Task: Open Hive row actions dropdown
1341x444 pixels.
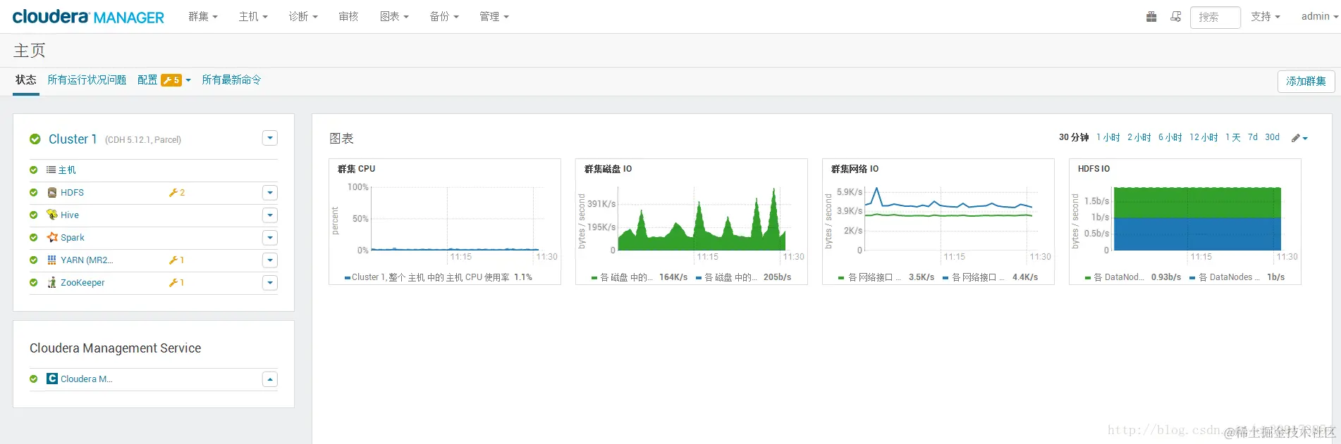Action: click(270, 215)
